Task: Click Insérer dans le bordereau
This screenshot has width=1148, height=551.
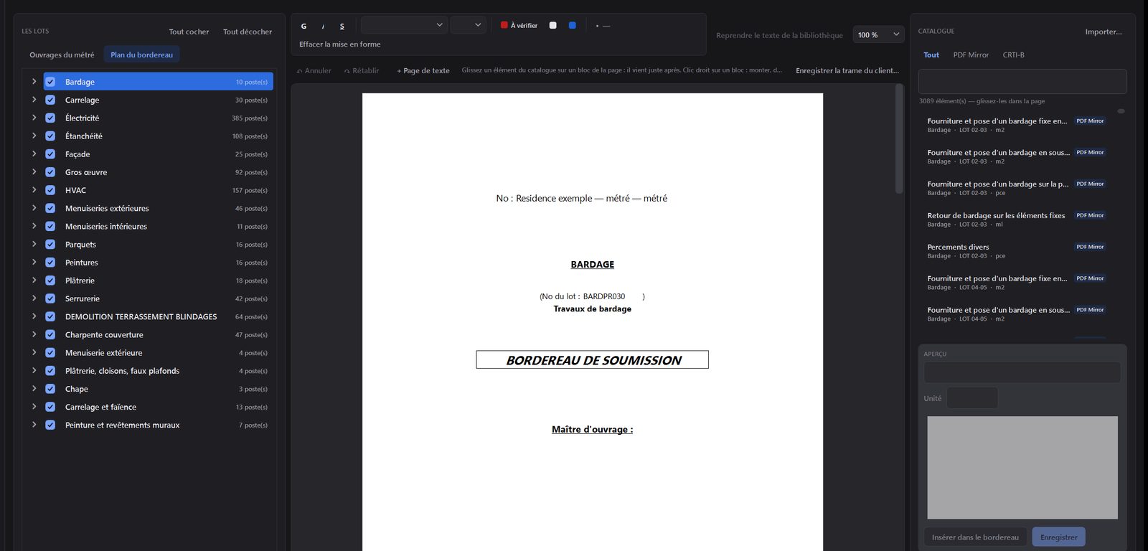Action: click(x=975, y=537)
